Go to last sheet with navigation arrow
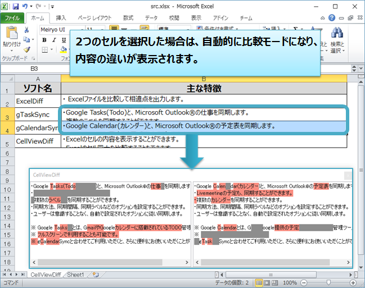This screenshot has height=288, width=365. (22, 275)
